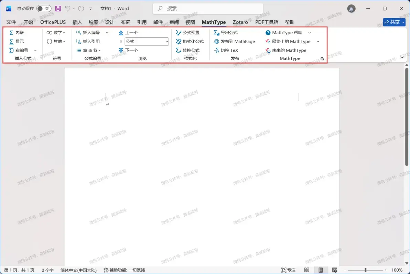Click the 共享 share button
Viewport: 410px width, 274px height.
point(394,22)
